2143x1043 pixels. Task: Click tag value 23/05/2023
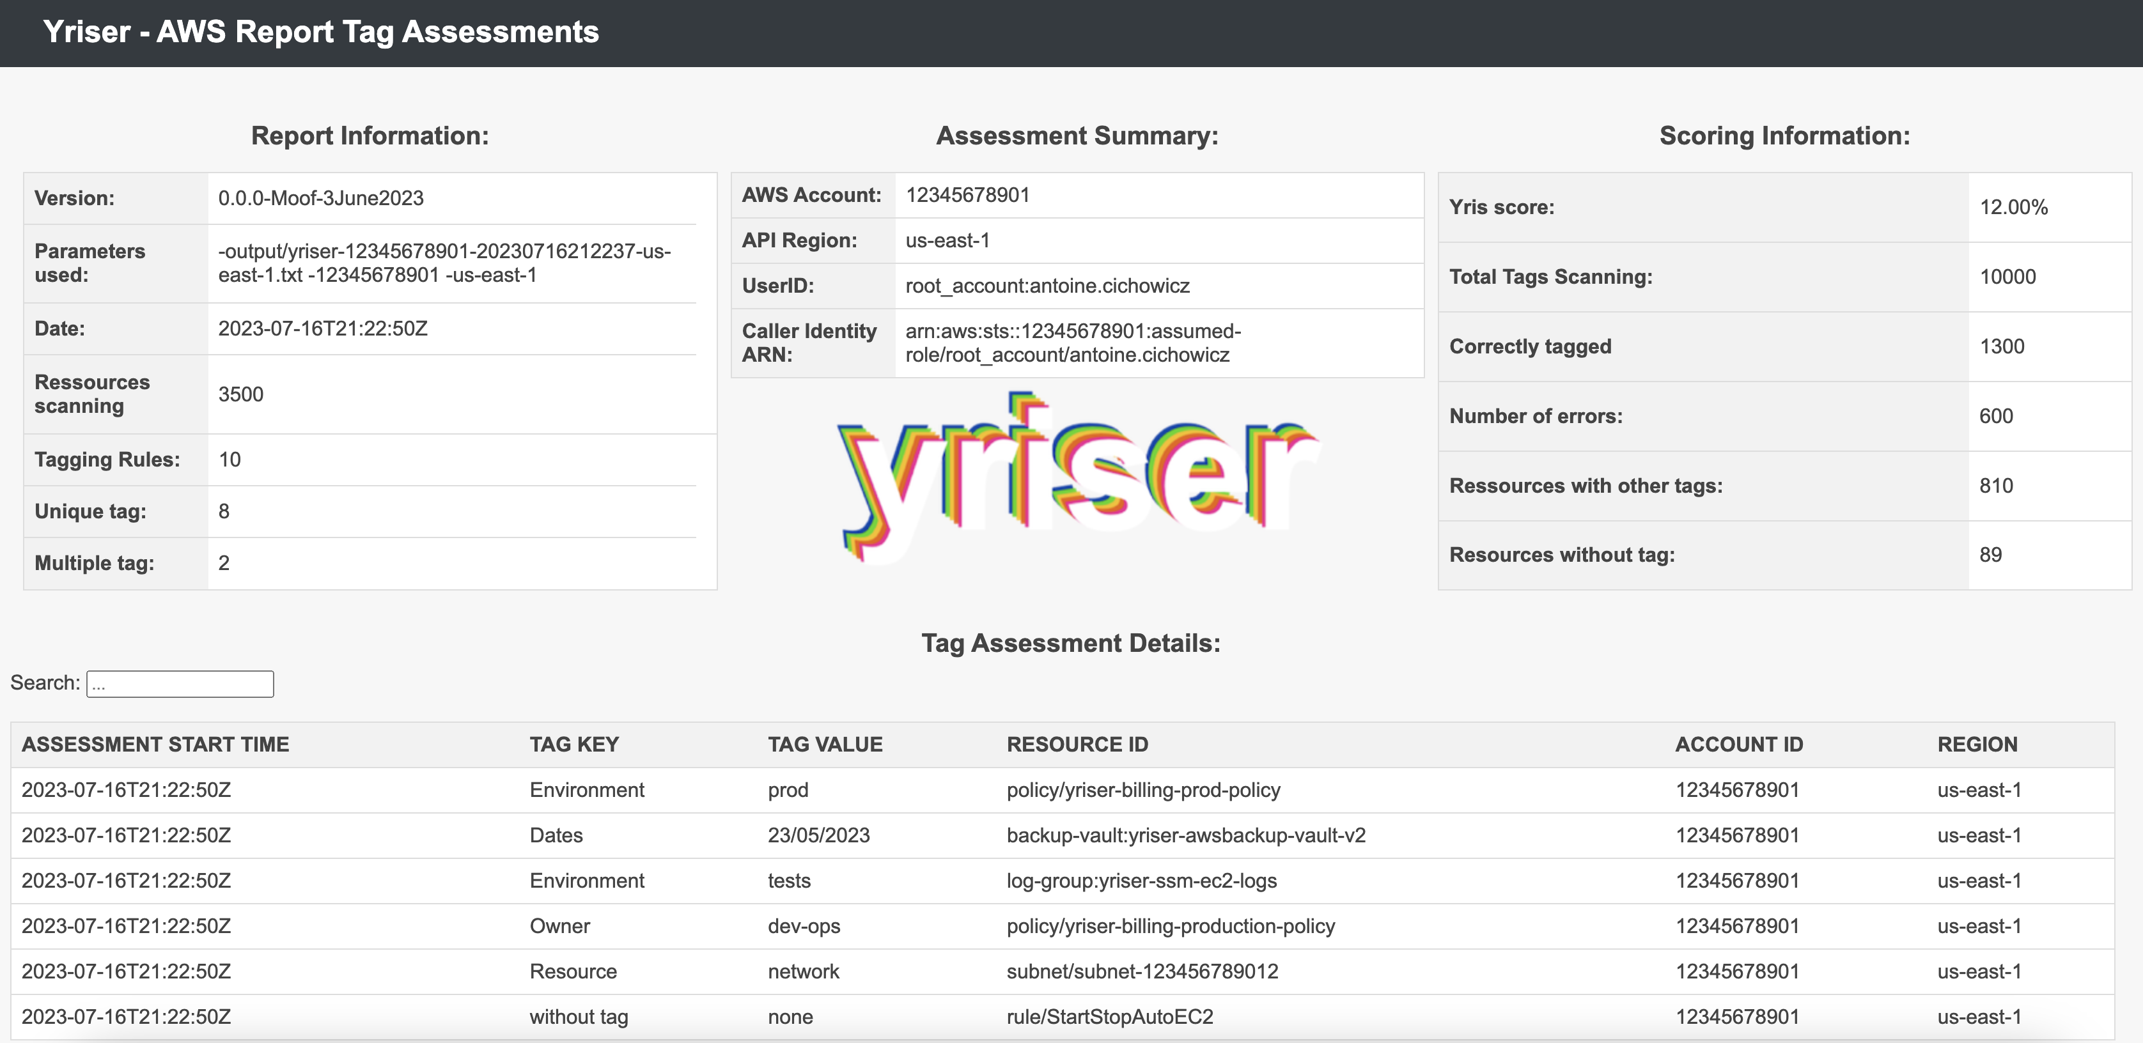[818, 835]
